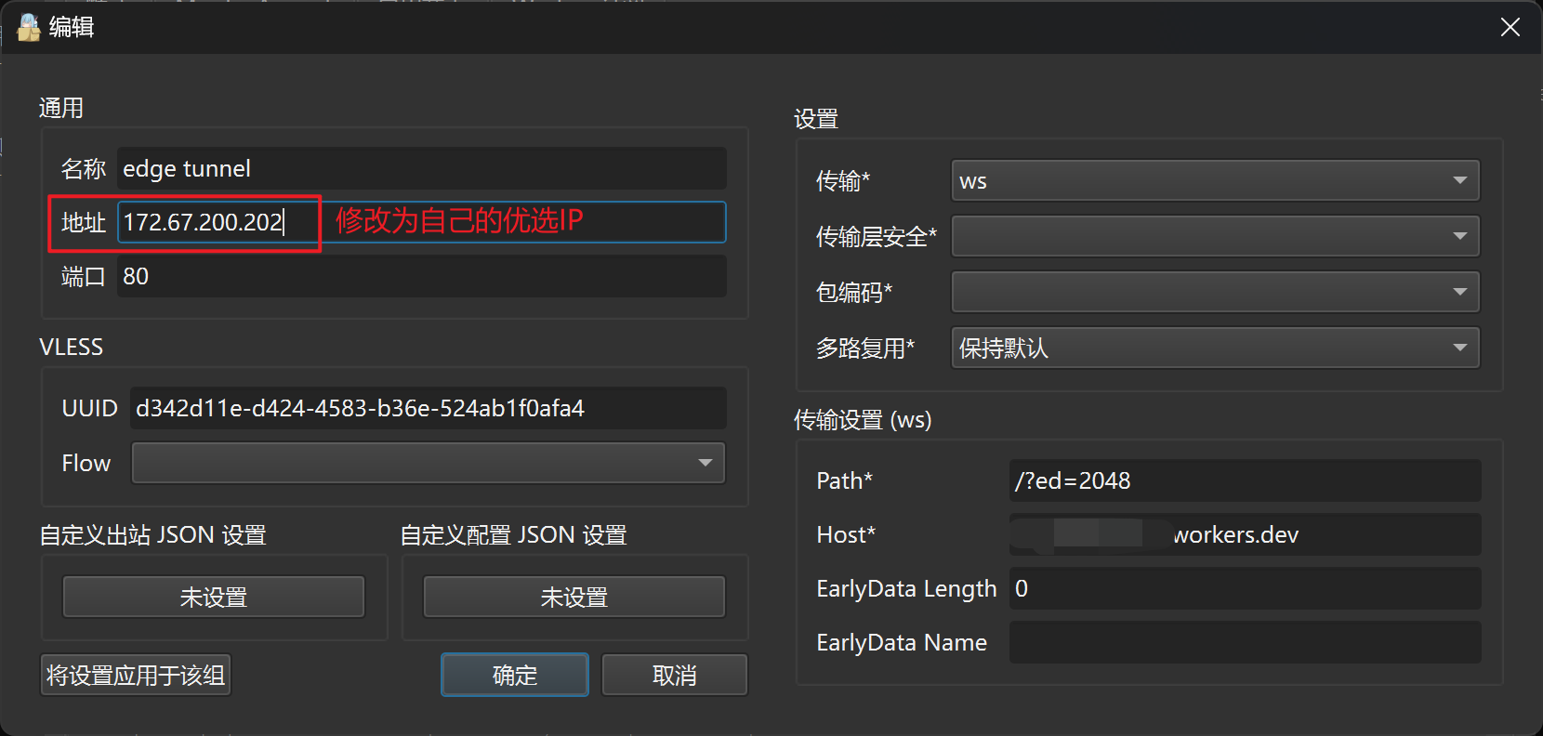
Task: Click the app icon in the title bar
Action: (x=29, y=28)
